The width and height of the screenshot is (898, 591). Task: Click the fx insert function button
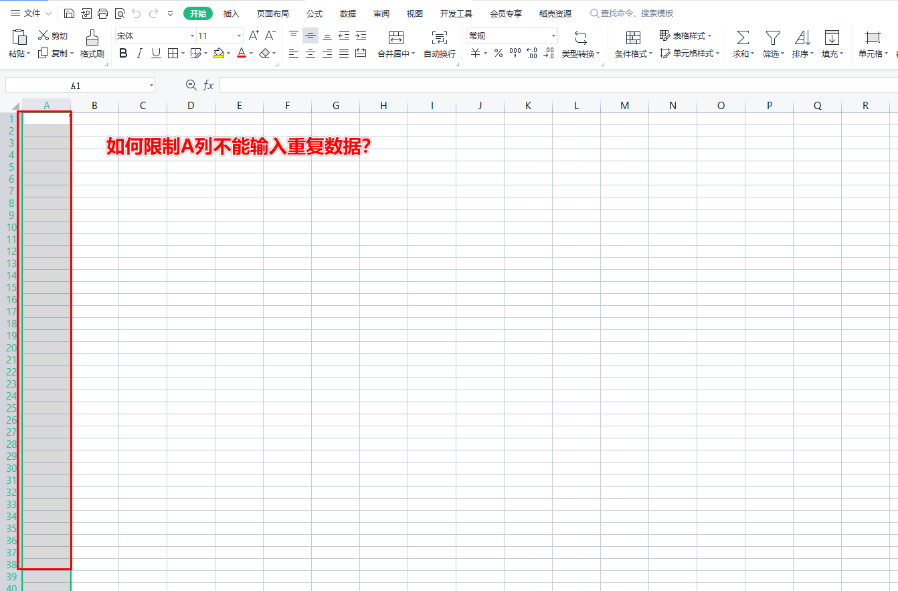point(209,85)
